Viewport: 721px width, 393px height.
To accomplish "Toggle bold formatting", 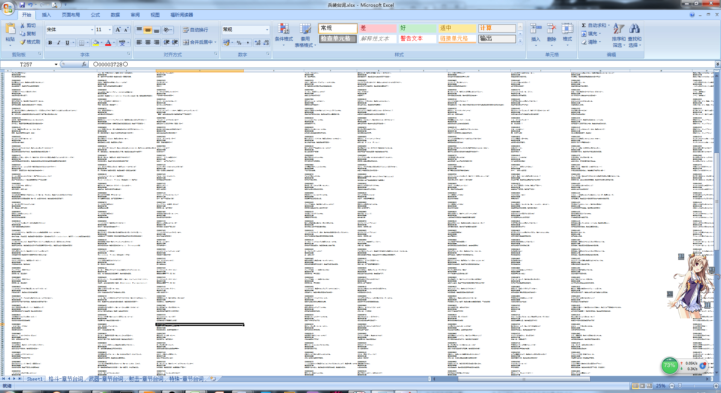I will point(50,43).
